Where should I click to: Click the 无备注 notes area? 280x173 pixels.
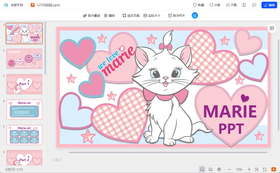coord(57,160)
